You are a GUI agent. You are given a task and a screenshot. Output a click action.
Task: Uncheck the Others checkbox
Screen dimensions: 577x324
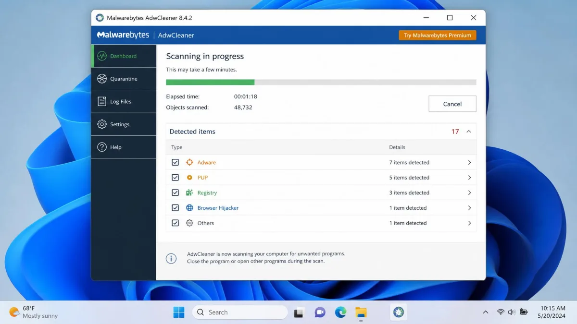tap(176, 223)
